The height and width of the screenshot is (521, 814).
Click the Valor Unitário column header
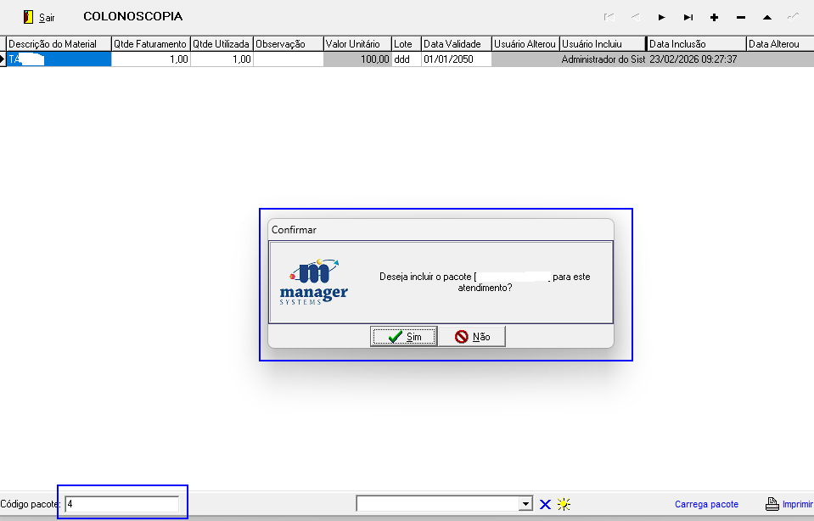tap(357, 43)
